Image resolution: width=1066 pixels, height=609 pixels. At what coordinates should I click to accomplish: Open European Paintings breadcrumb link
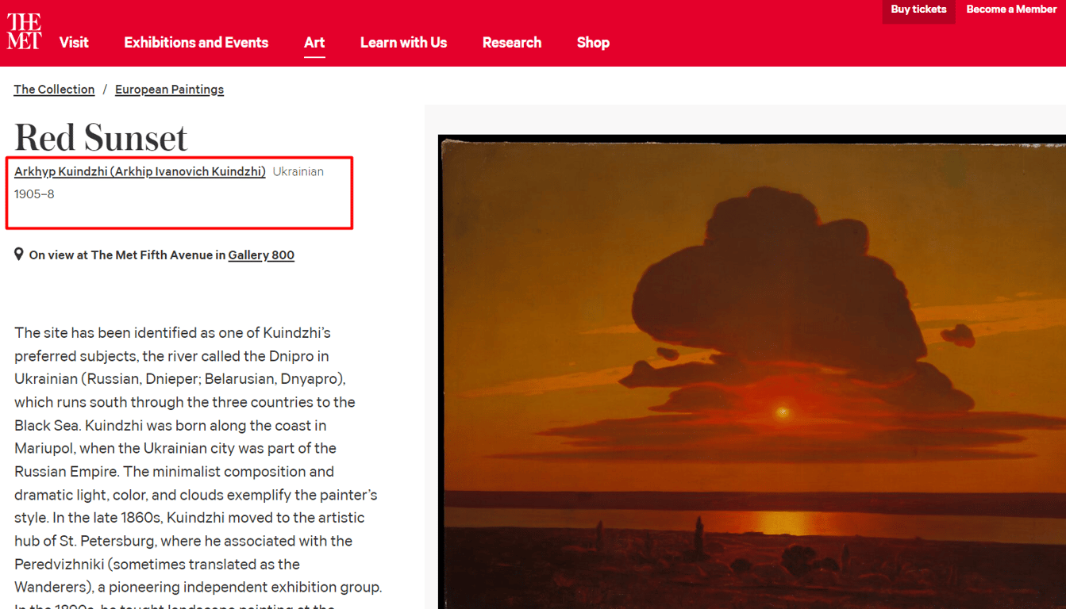click(x=169, y=90)
